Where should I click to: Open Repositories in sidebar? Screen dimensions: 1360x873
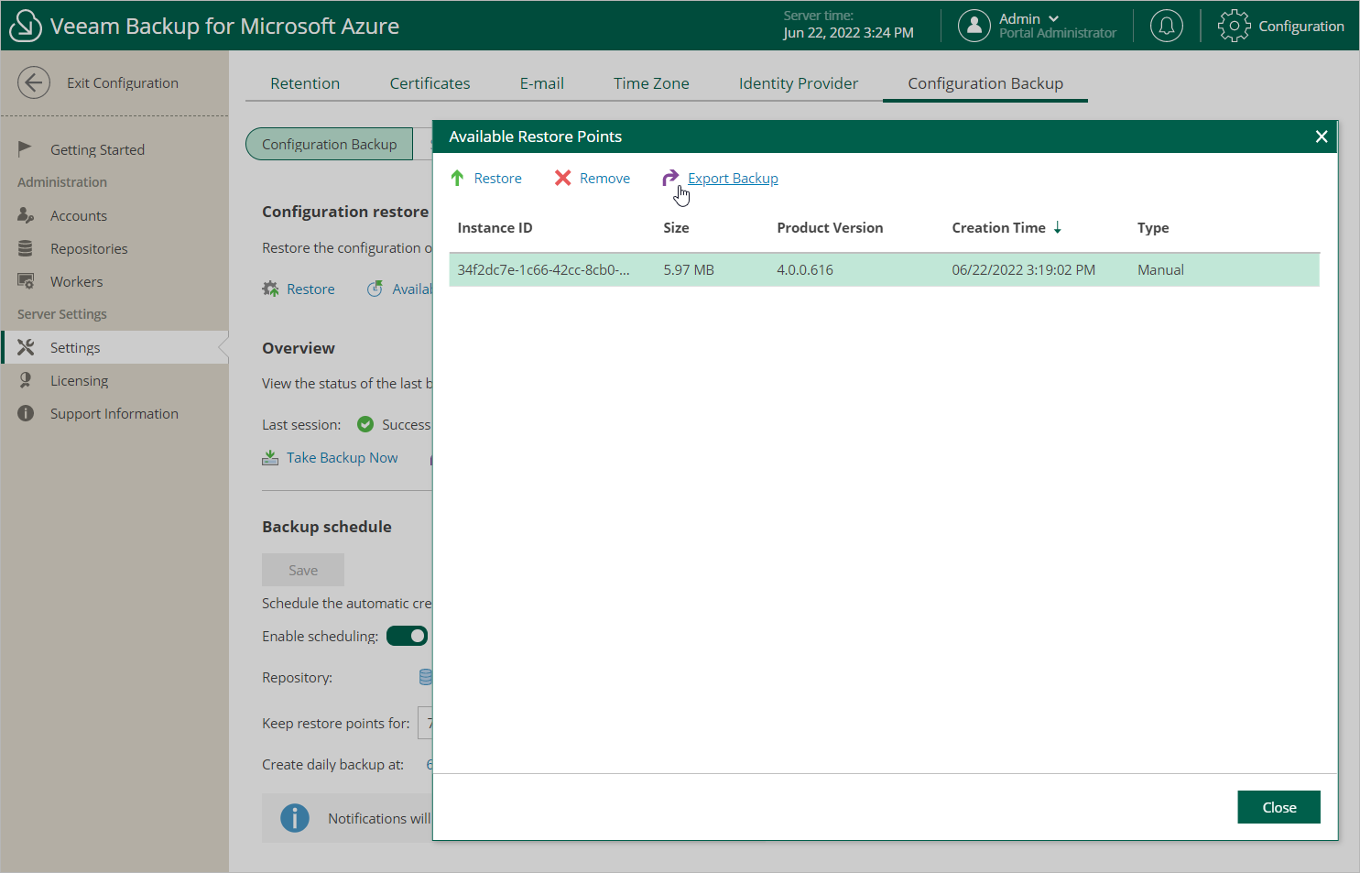[x=89, y=248]
